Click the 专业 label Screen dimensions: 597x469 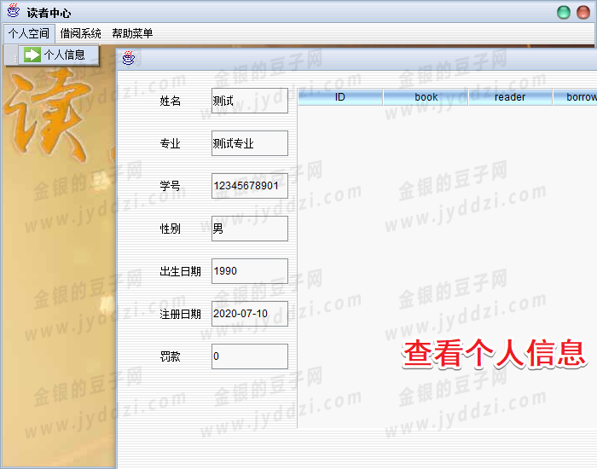click(171, 143)
